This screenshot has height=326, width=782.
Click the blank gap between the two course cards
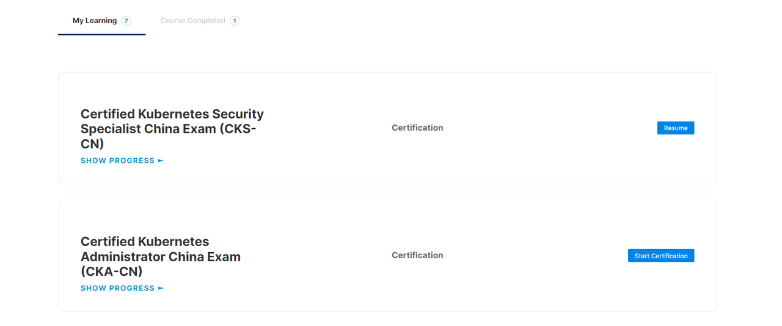tap(387, 192)
